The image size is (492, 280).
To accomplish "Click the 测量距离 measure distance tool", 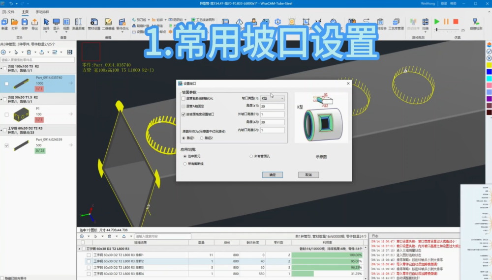I will coord(78,23).
